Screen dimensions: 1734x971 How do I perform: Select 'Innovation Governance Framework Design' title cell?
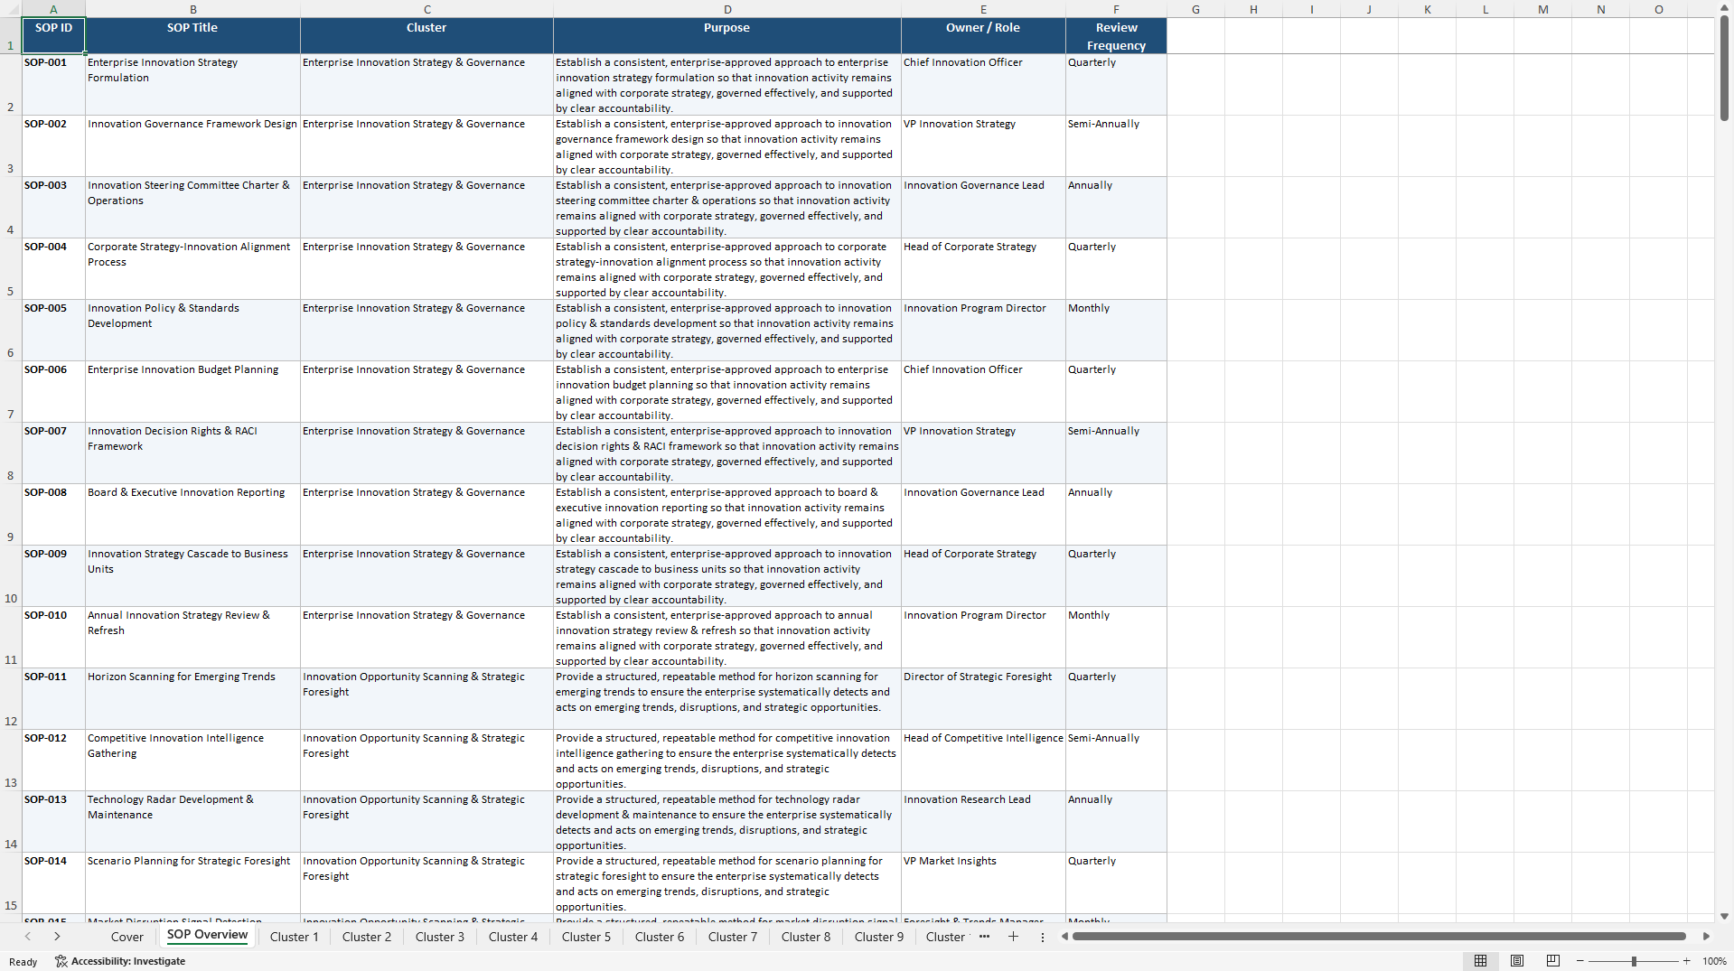[x=192, y=145]
